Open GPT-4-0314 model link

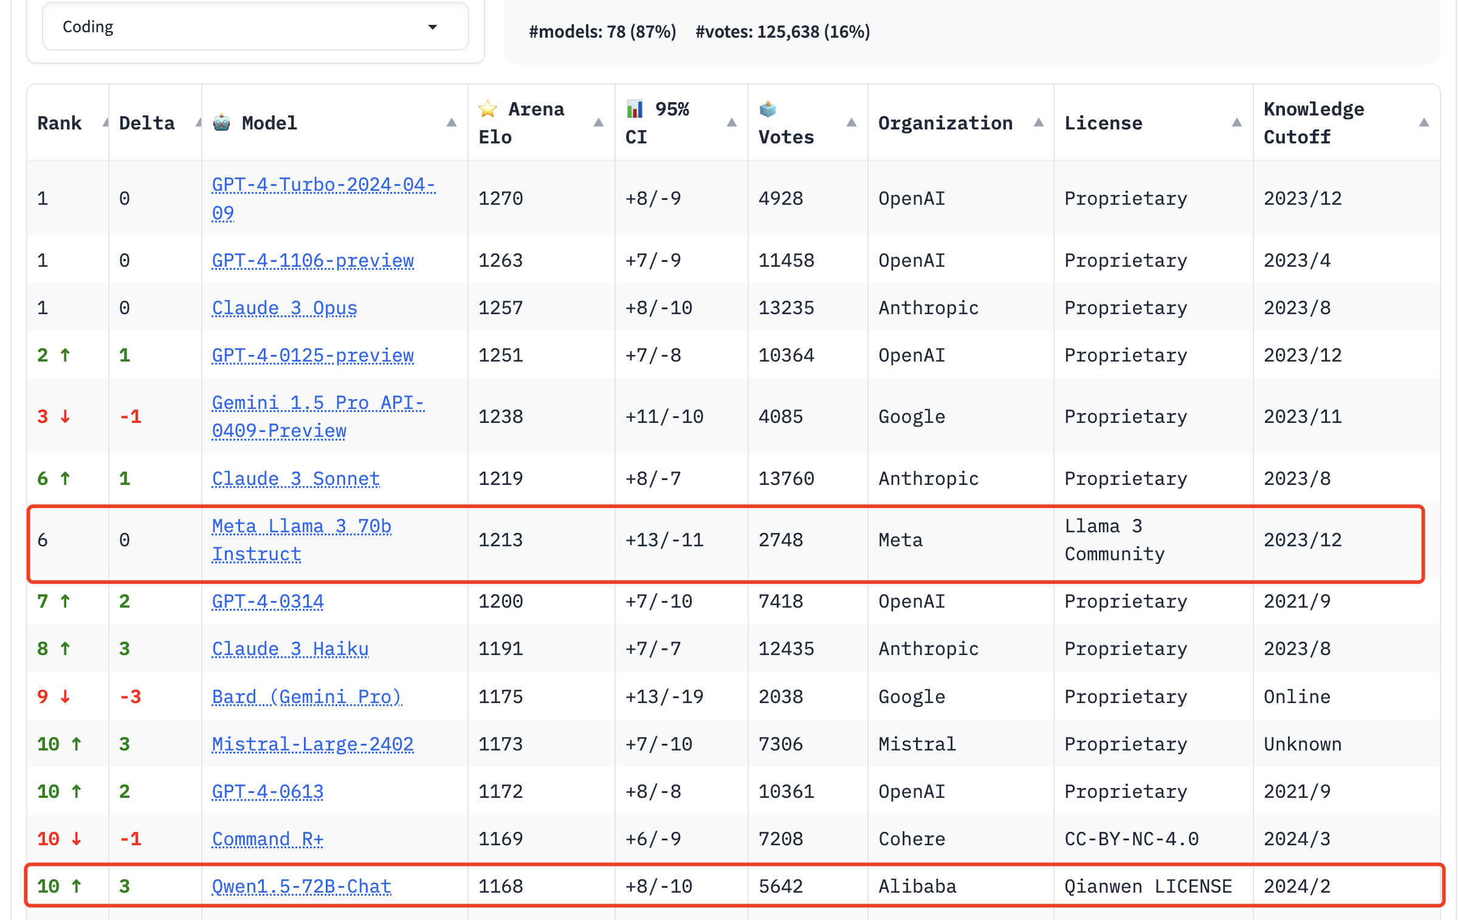tap(267, 601)
